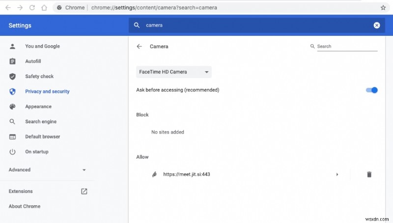Open details for https://meet.jit.si:443
This screenshot has height=223, width=393.
click(337, 174)
